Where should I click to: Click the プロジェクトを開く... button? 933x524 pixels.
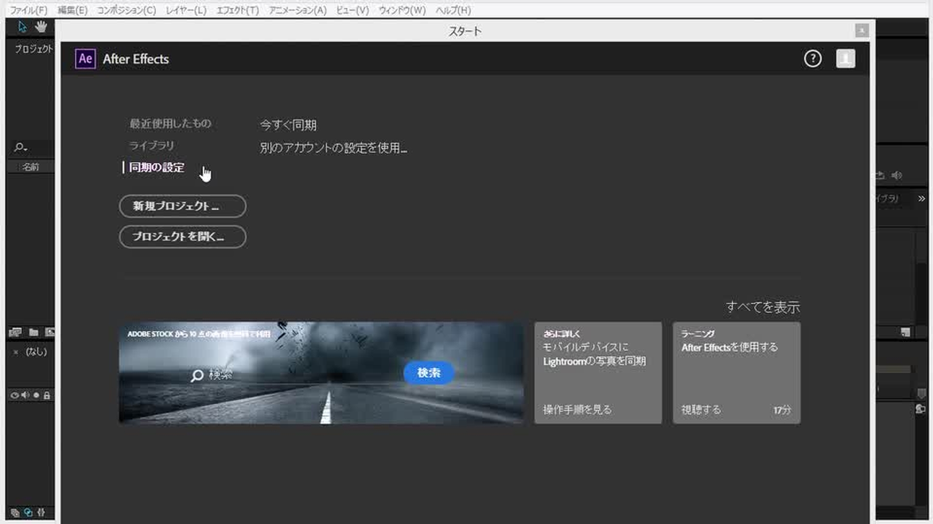183,237
